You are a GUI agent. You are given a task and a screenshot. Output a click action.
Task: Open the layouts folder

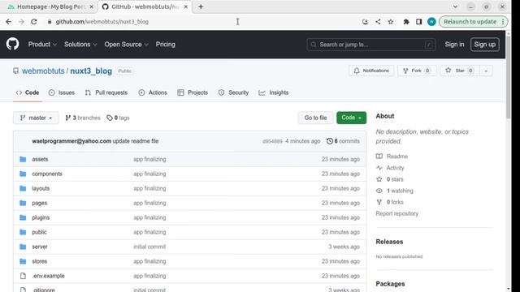pyautogui.click(x=41, y=188)
